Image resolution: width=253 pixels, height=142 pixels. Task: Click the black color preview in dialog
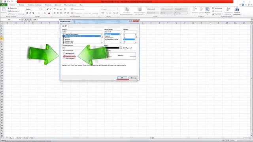tap(112, 48)
